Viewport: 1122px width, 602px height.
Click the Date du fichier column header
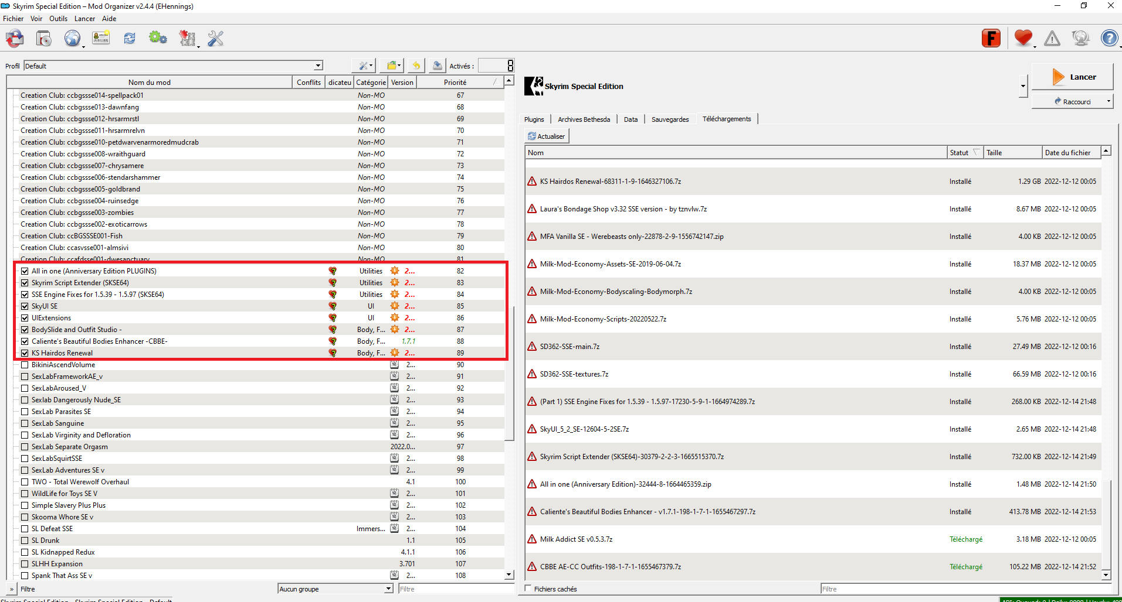(1071, 152)
